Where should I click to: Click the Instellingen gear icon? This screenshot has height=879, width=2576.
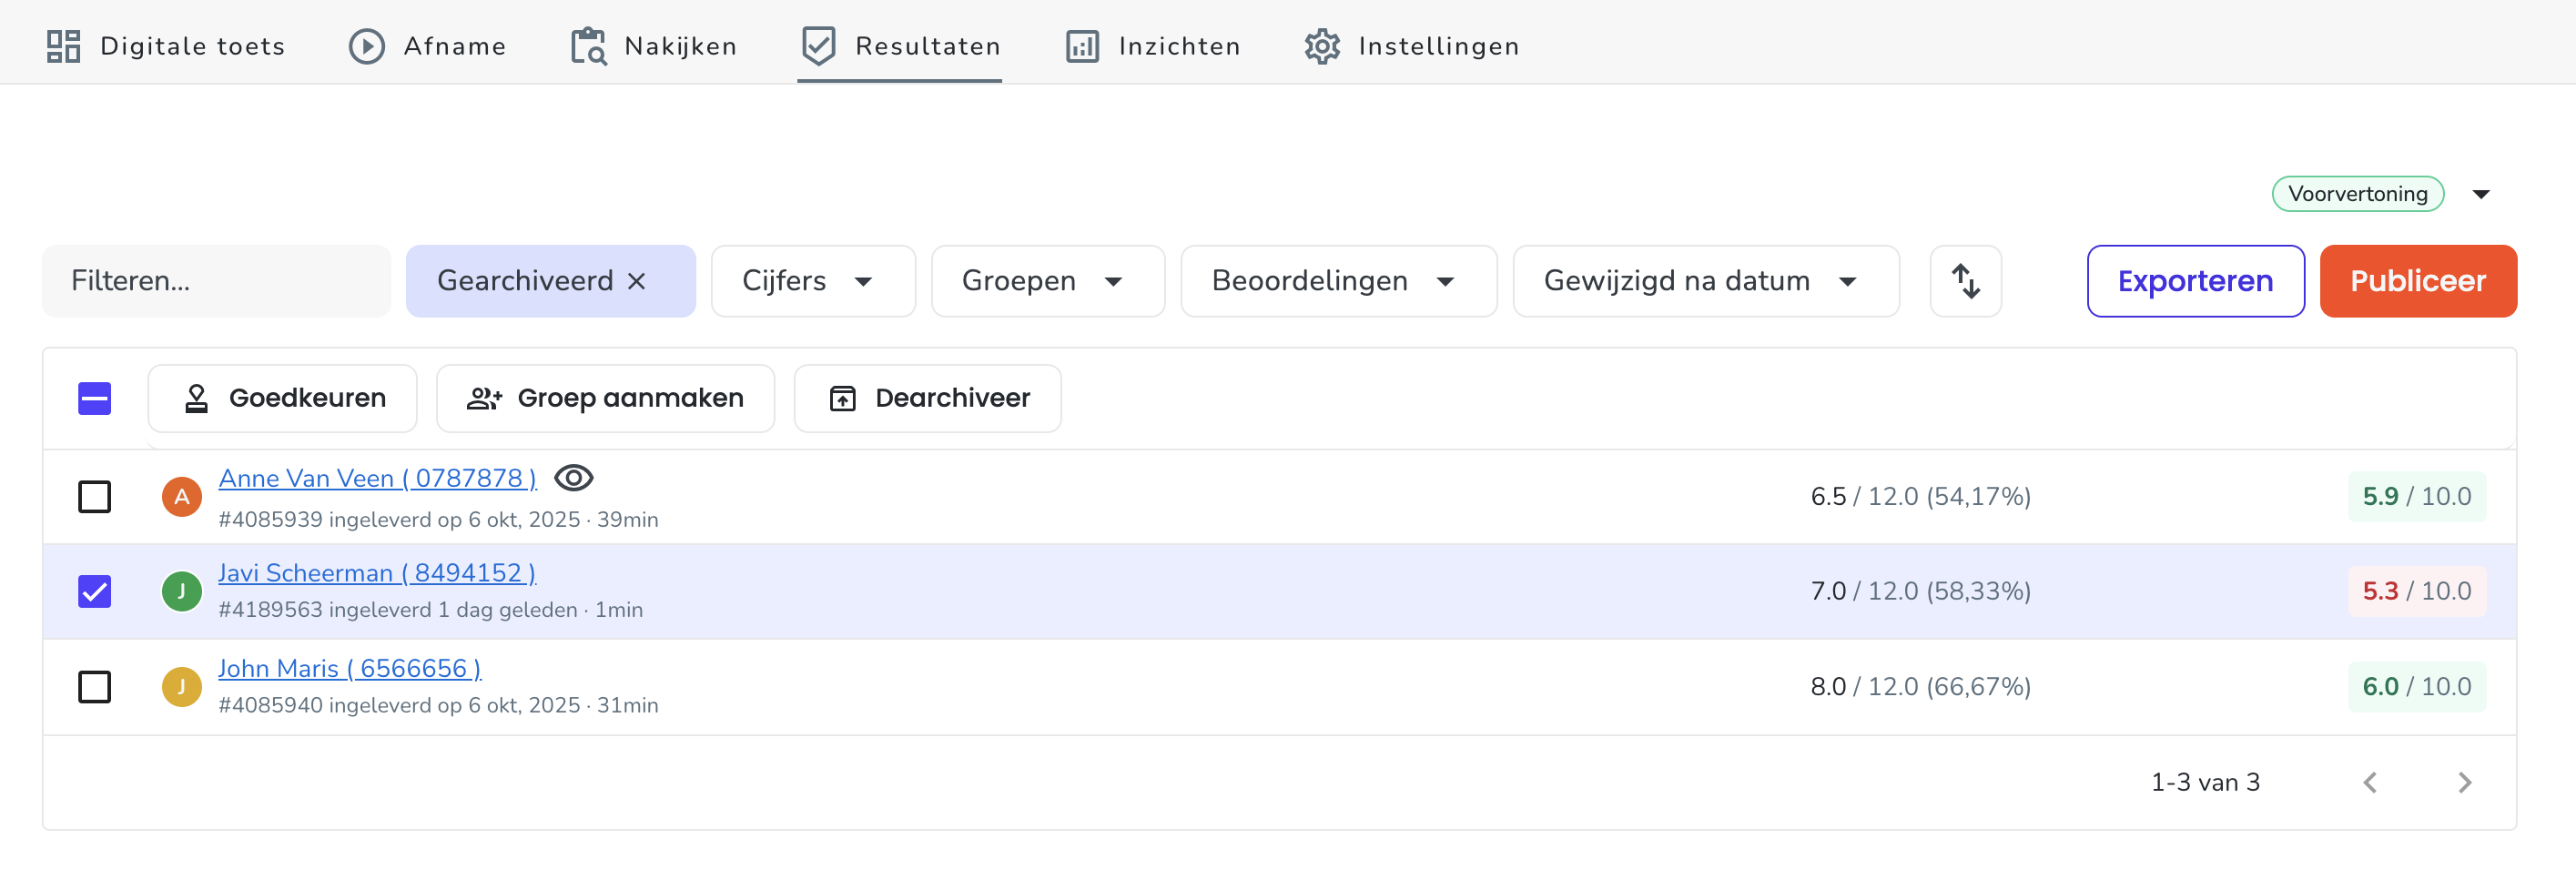pos(1322,46)
